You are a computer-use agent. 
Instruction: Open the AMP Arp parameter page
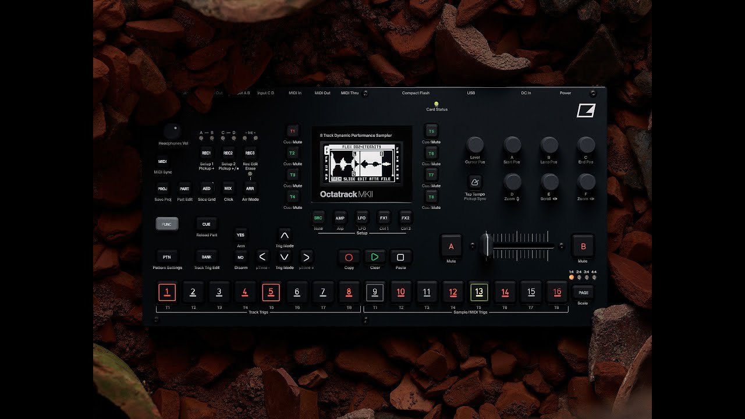pyautogui.click(x=340, y=218)
